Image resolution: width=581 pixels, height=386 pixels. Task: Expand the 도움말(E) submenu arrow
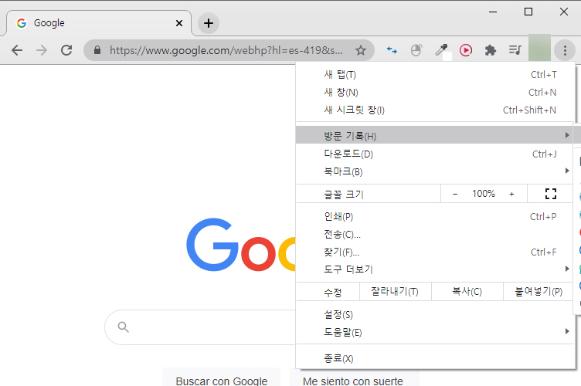567,331
